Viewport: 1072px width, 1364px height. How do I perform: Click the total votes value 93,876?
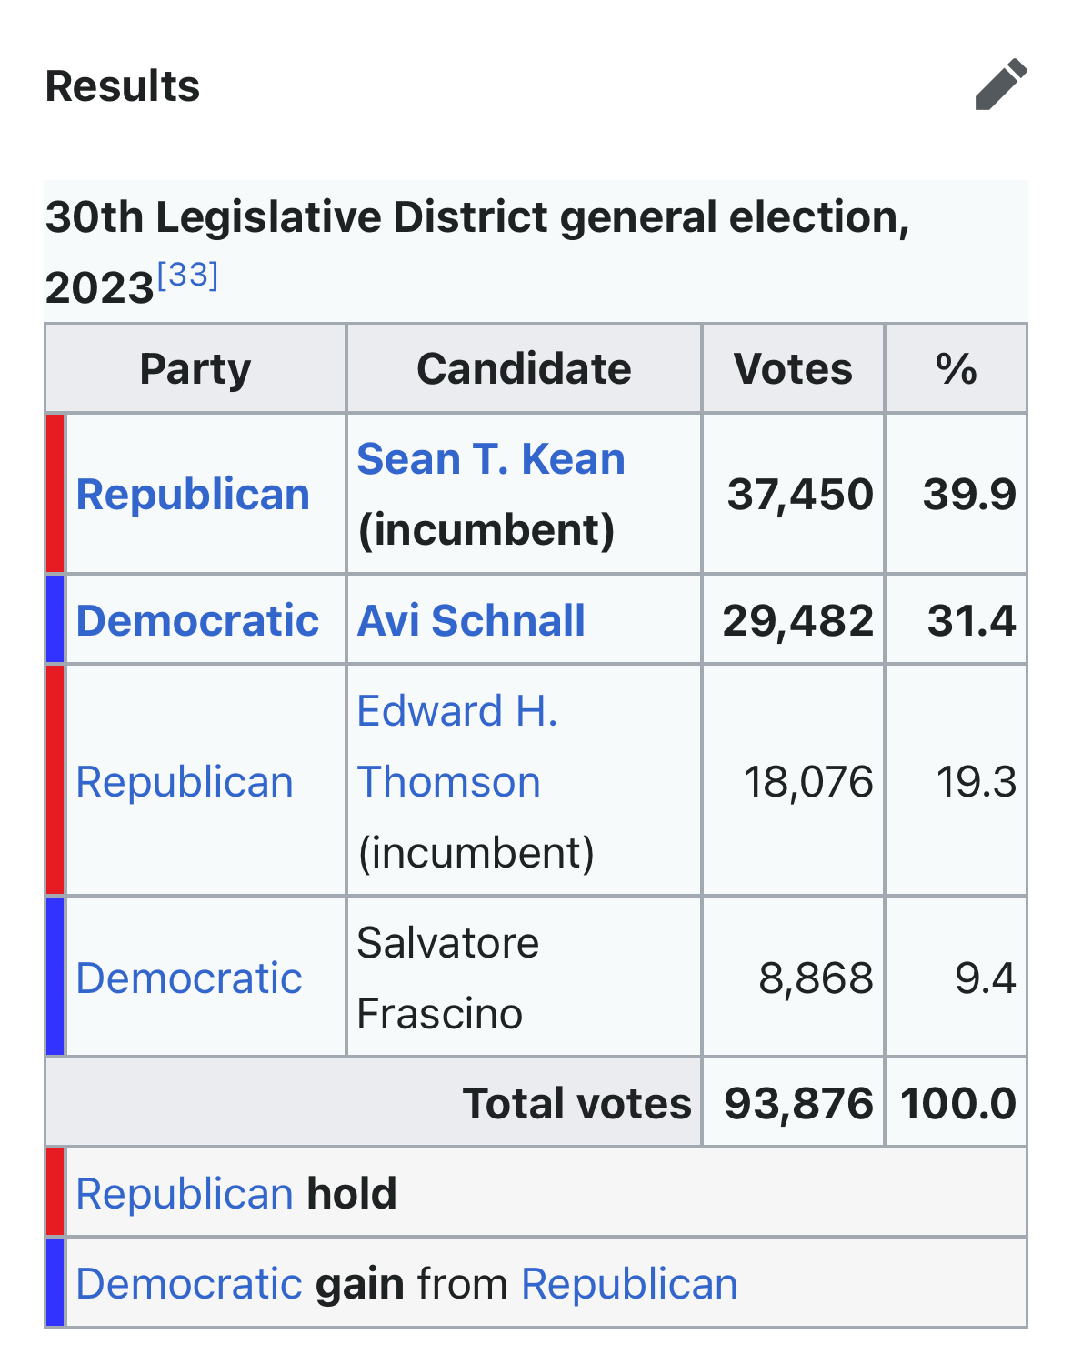click(798, 1104)
